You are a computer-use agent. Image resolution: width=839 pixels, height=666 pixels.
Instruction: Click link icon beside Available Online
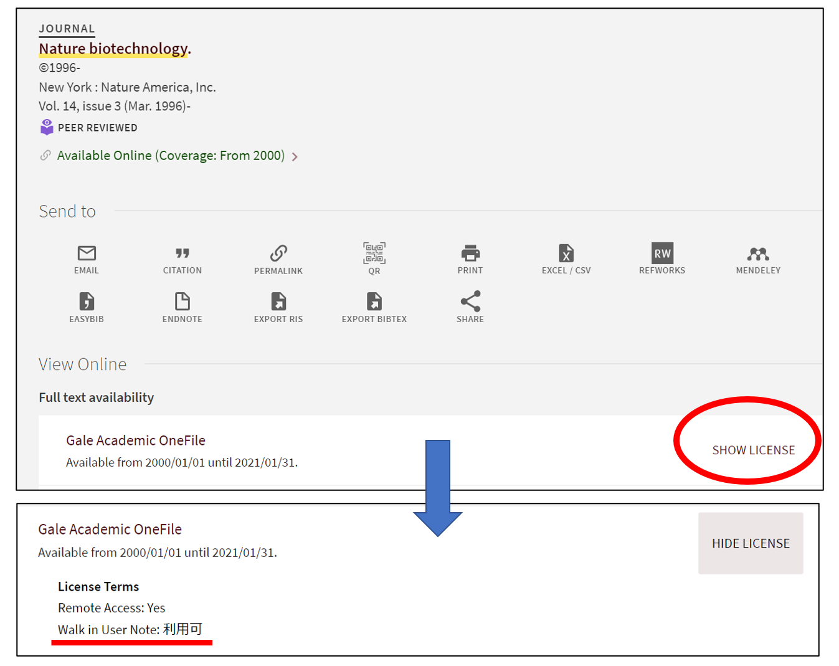coord(45,155)
